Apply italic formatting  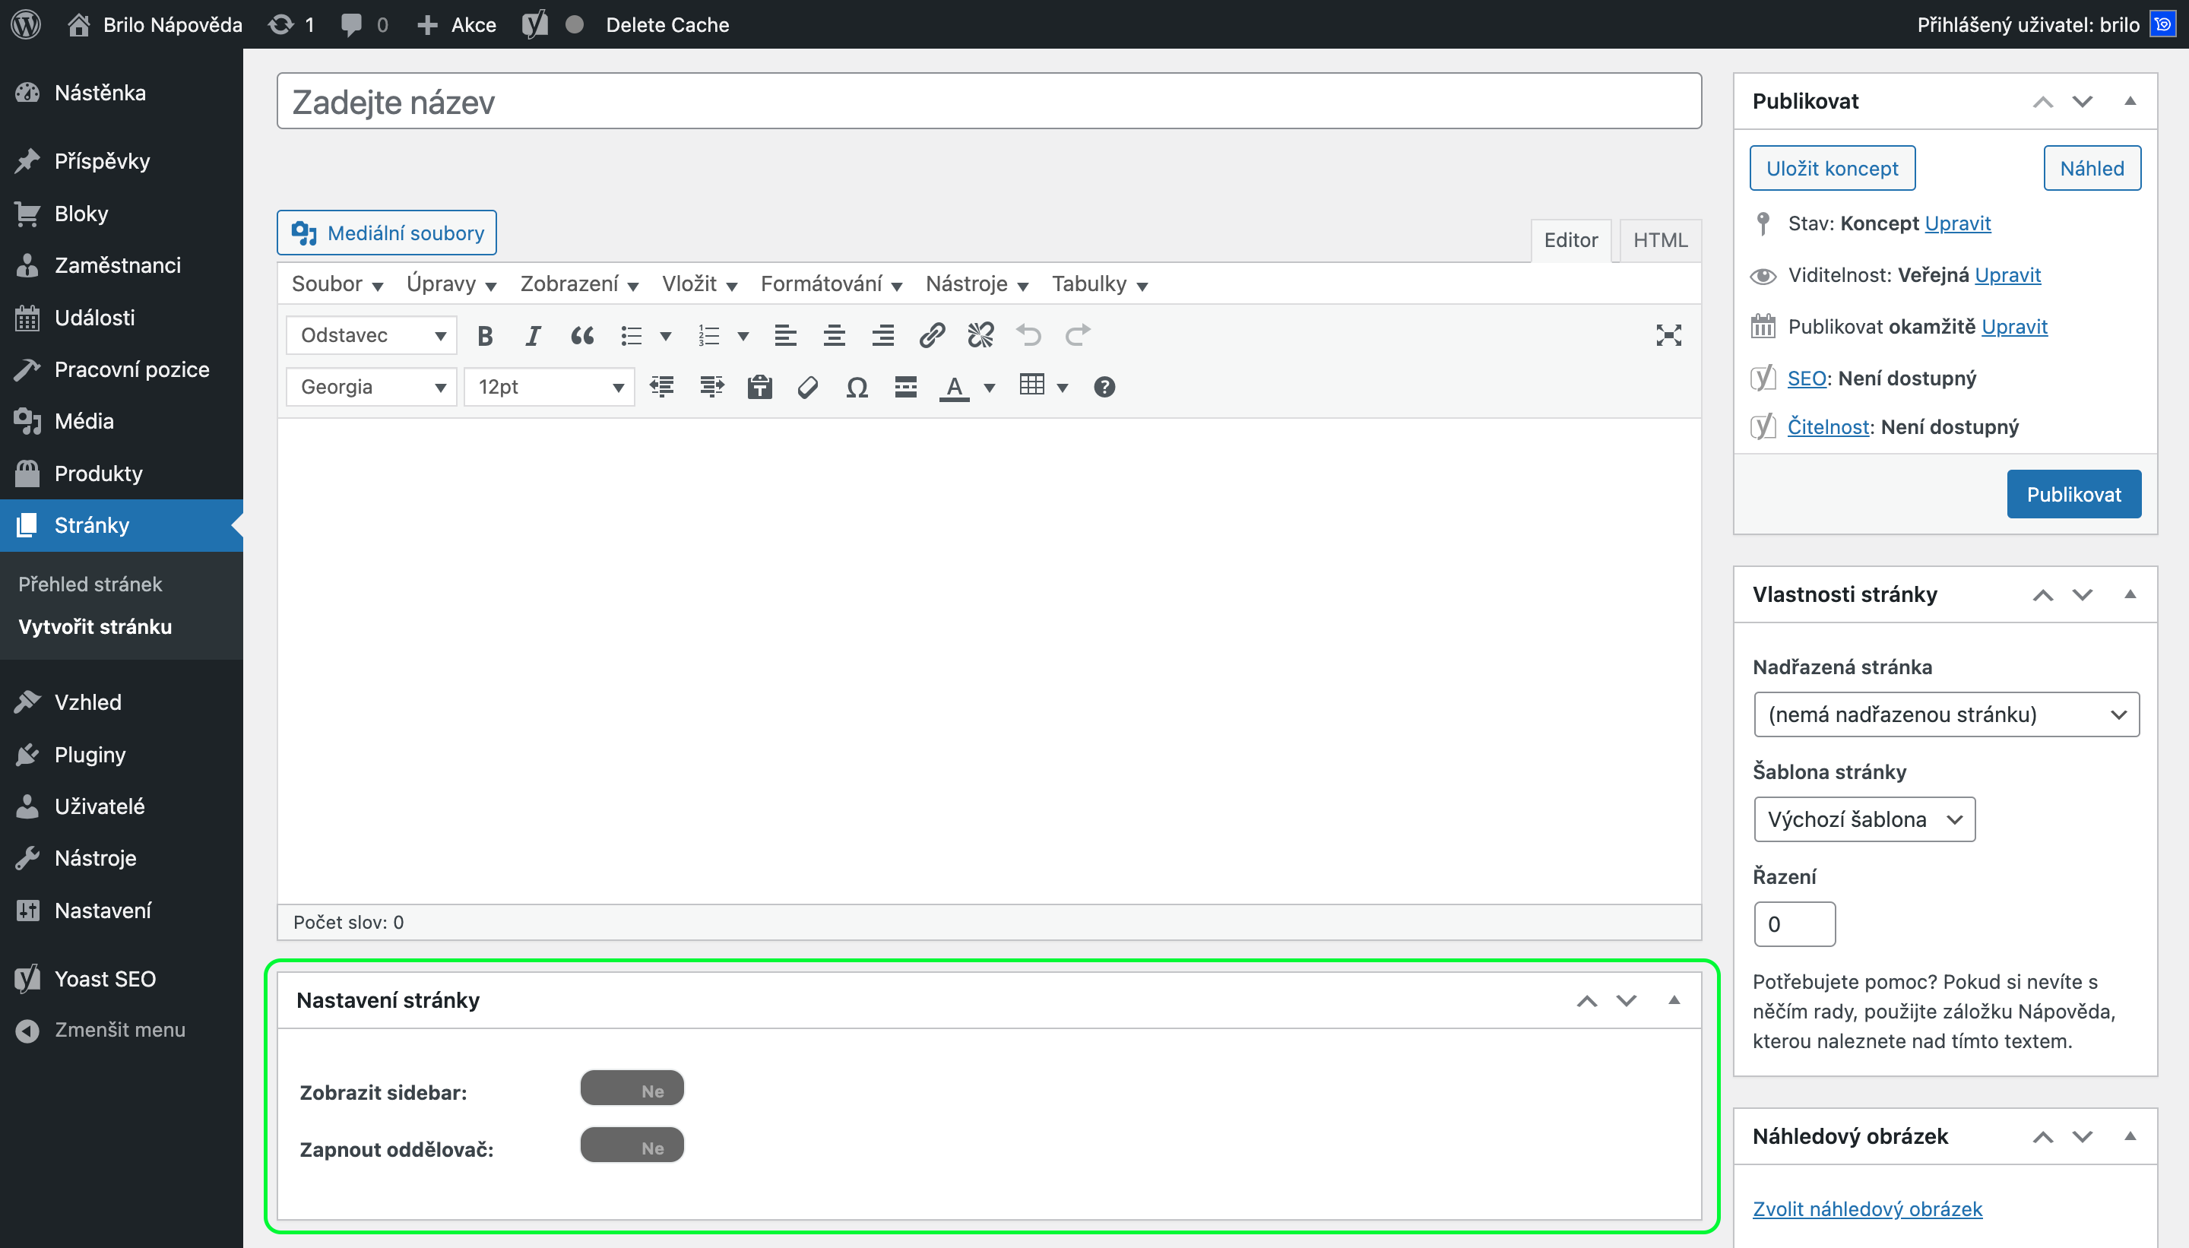click(x=533, y=335)
